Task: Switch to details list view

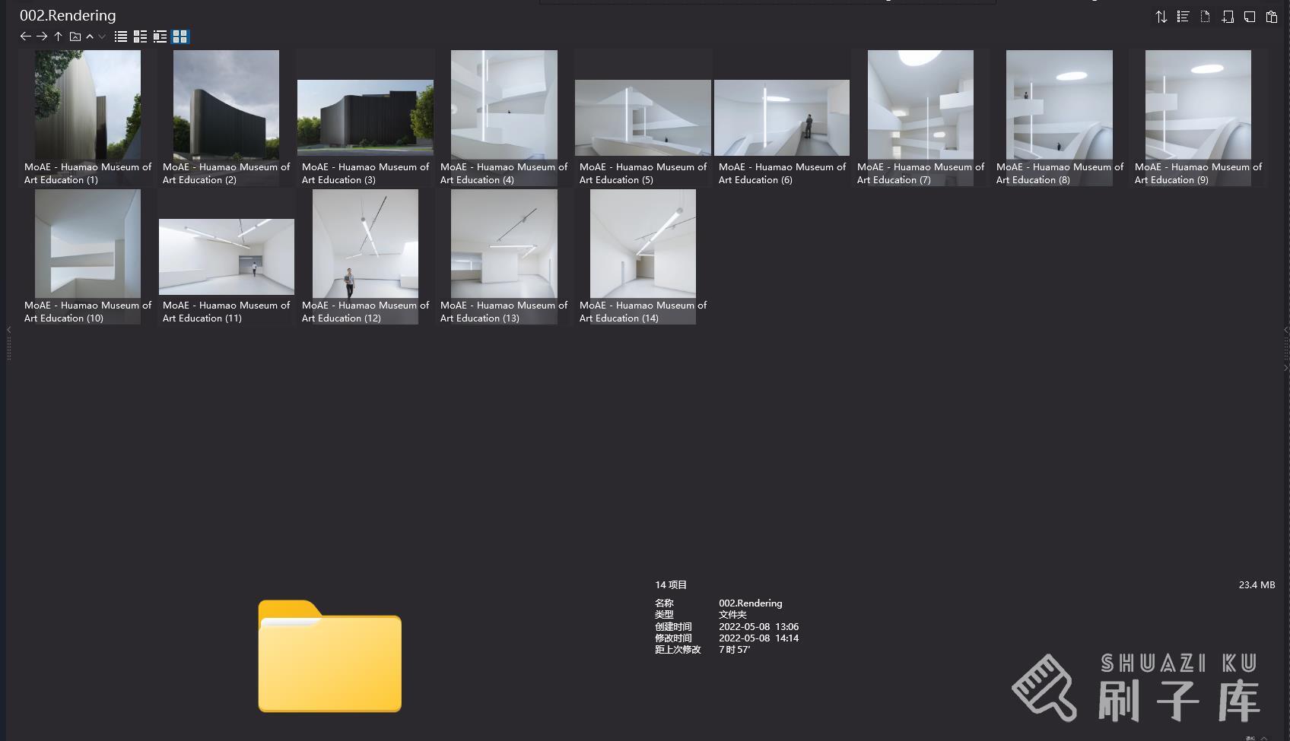Action: click(140, 36)
